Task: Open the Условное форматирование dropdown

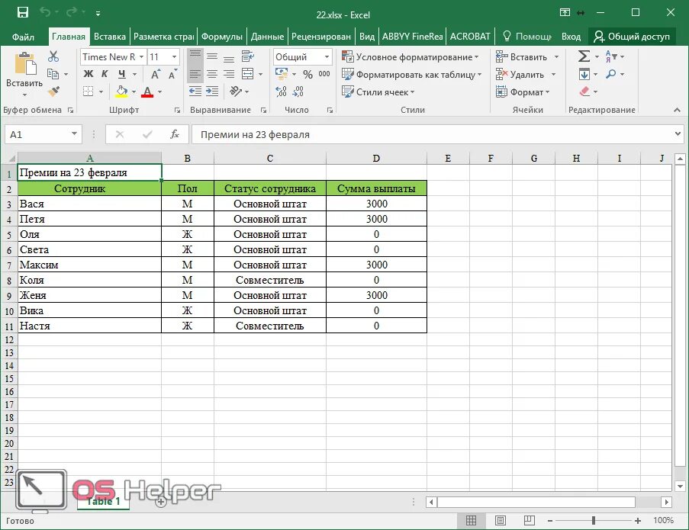Action: [x=411, y=56]
